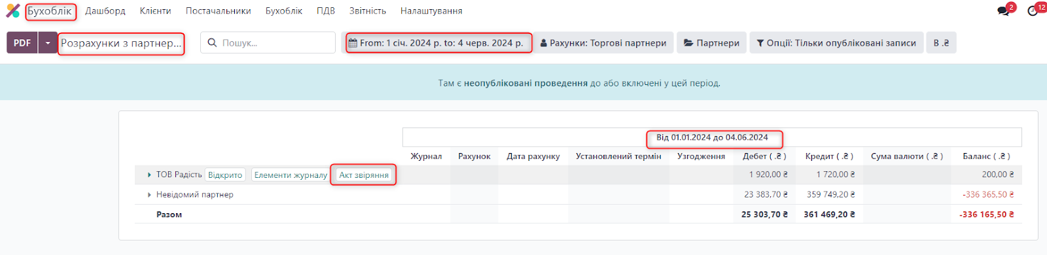Click the Дата рахунку column header

pyautogui.click(x=533, y=156)
